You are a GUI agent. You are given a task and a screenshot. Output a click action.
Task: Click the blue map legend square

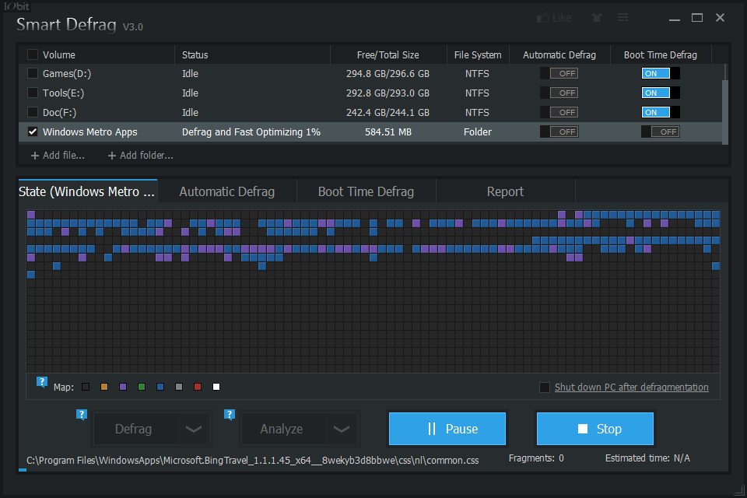(160, 387)
